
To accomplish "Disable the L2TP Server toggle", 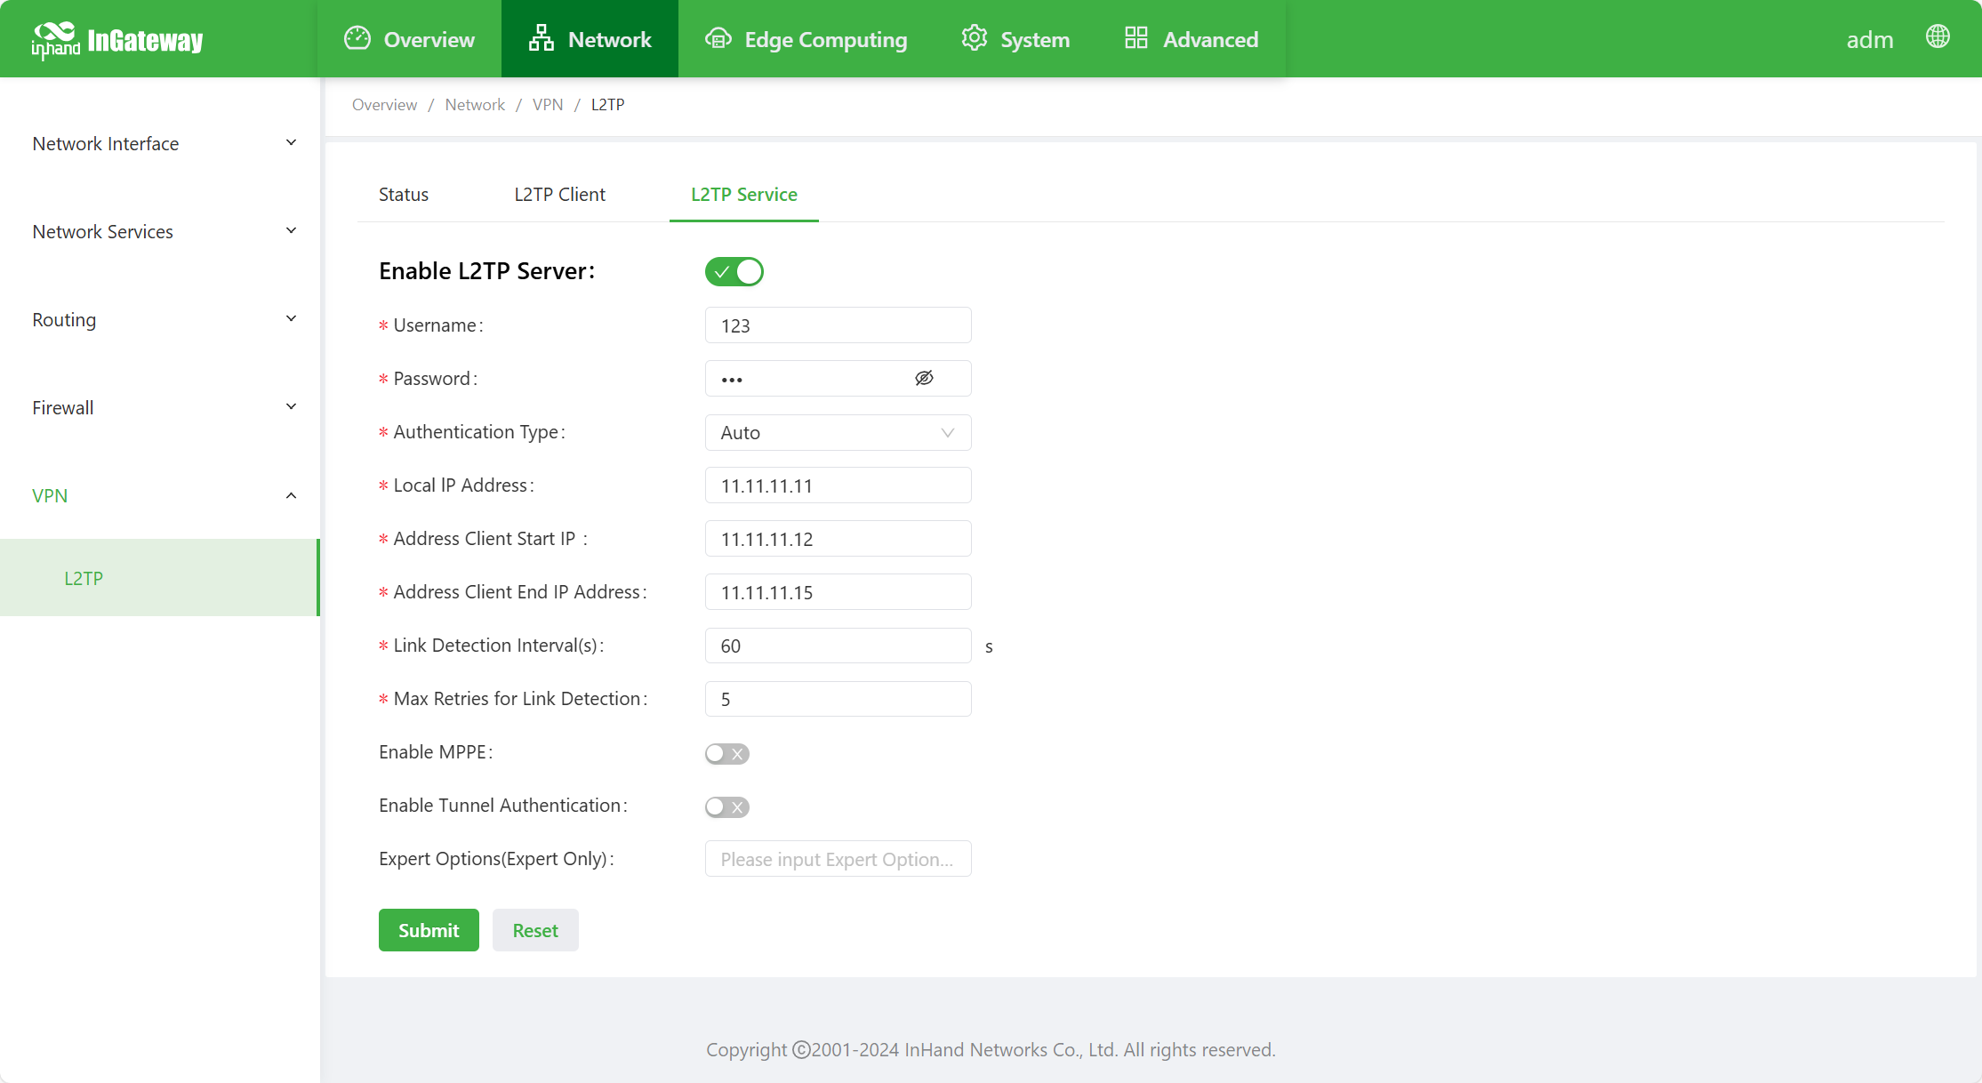I will (734, 271).
